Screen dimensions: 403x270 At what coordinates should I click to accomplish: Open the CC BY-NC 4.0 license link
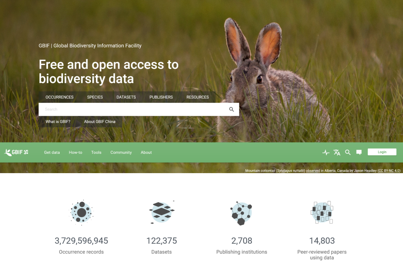(x=389, y=171)
